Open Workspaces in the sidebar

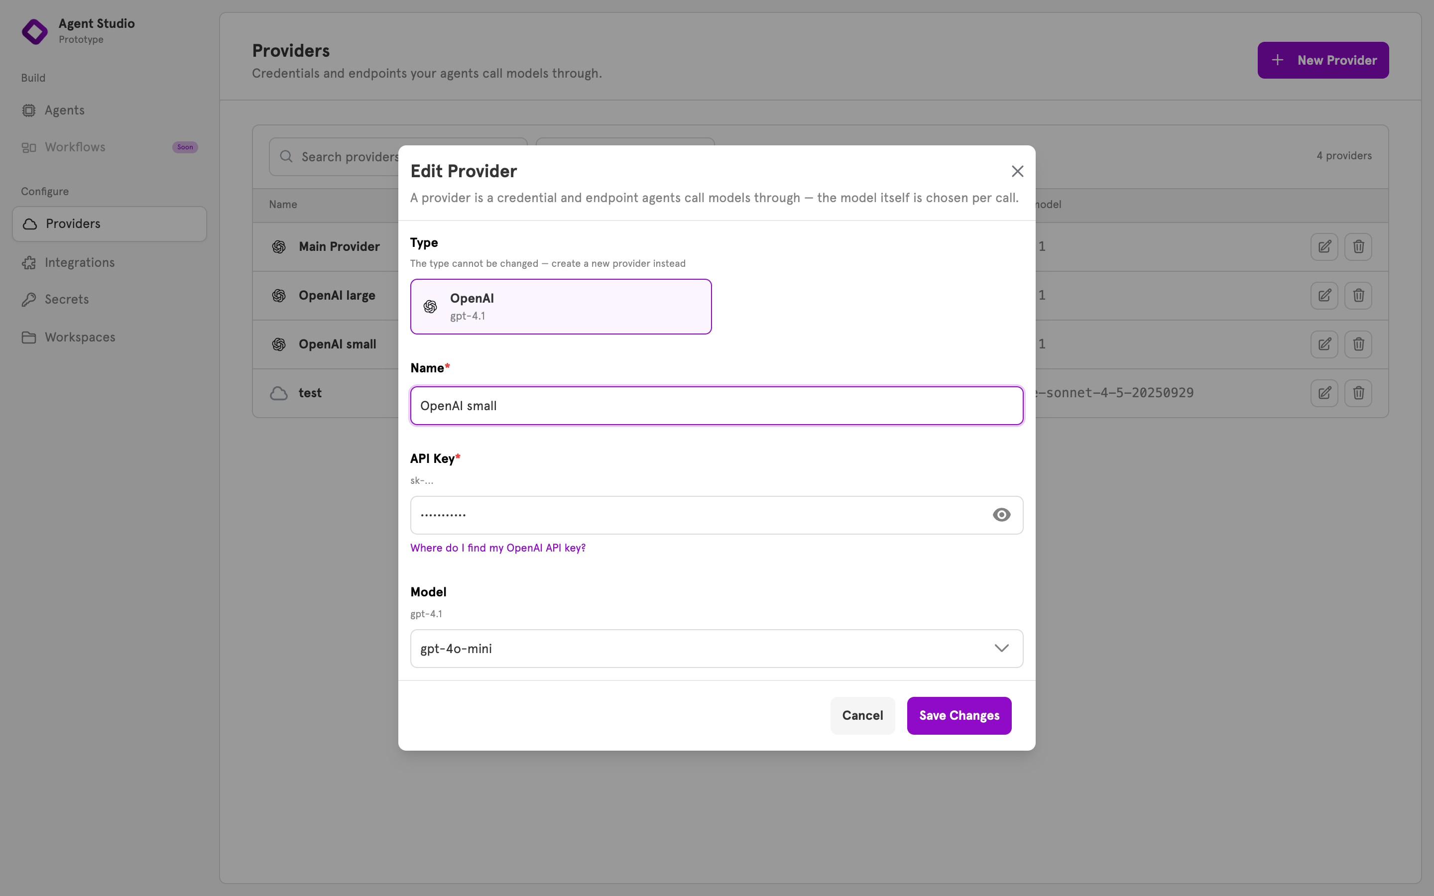point(110,337)
